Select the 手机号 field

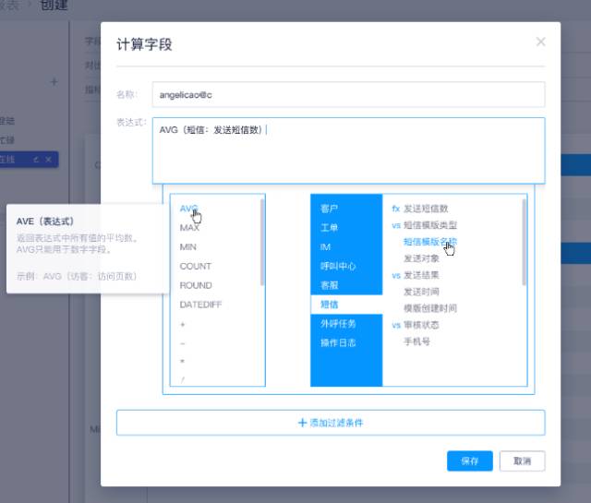[416, 341]
